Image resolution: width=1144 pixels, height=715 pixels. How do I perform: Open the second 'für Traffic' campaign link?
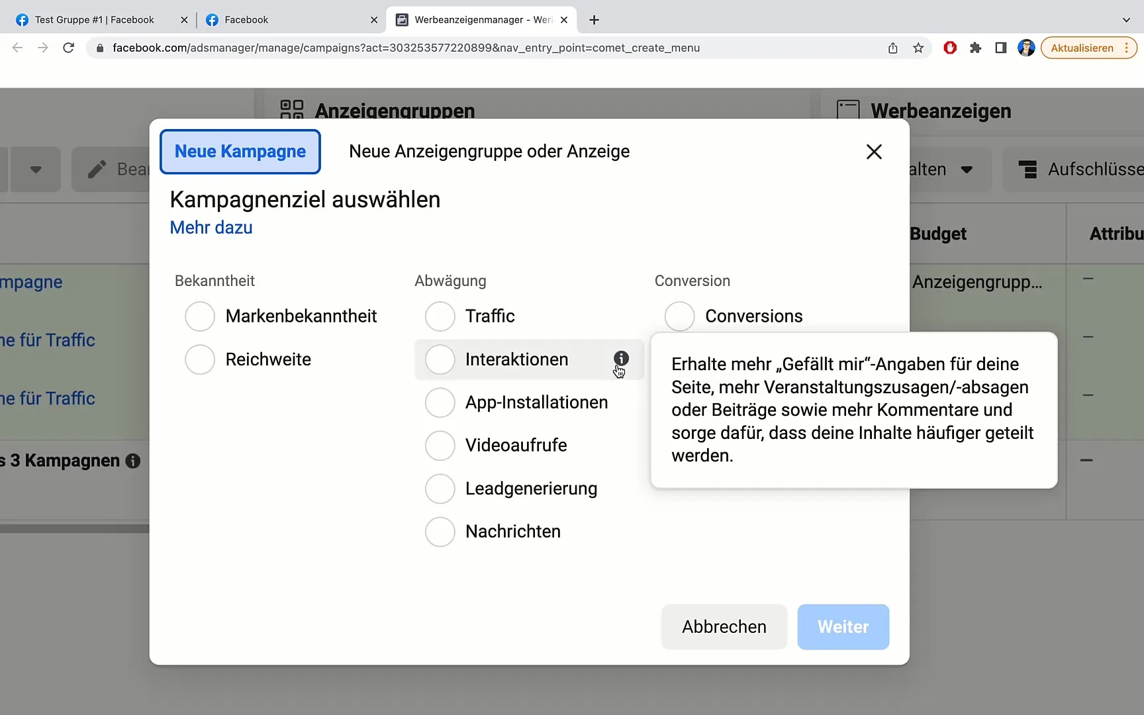tap(48, 399)
